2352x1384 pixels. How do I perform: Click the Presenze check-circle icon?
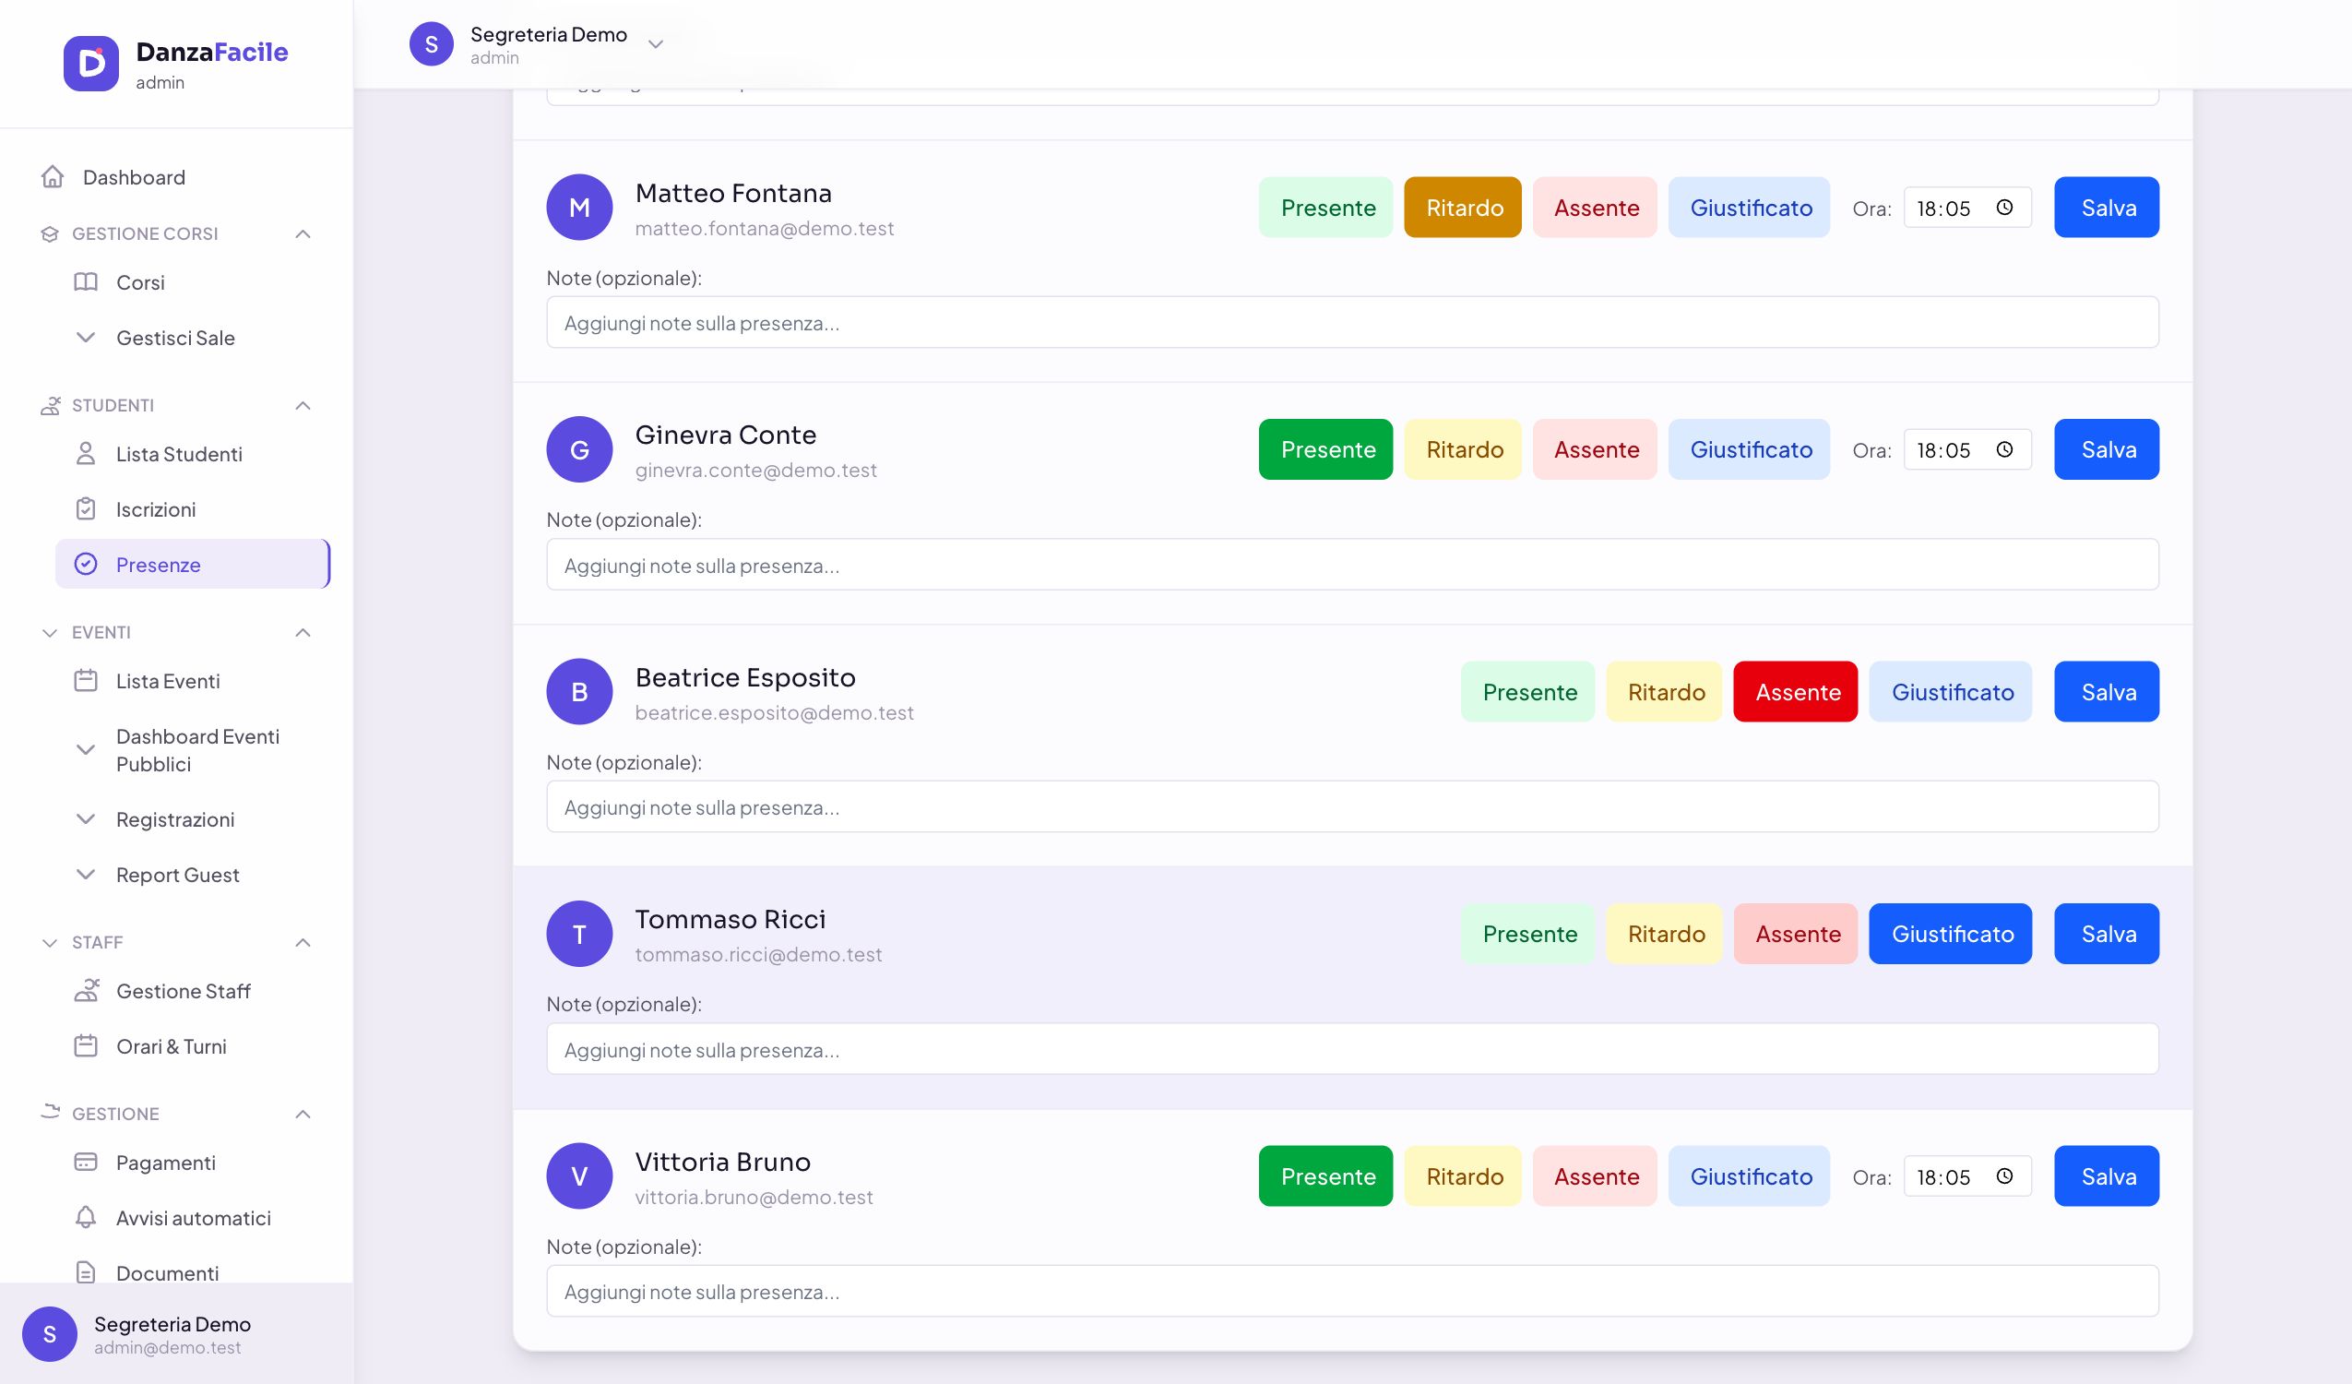coord(86,564)
